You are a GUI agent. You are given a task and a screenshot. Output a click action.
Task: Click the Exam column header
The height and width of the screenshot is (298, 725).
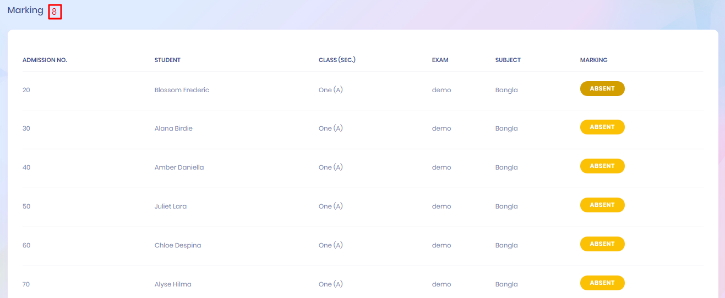click(x=440, y=60)
